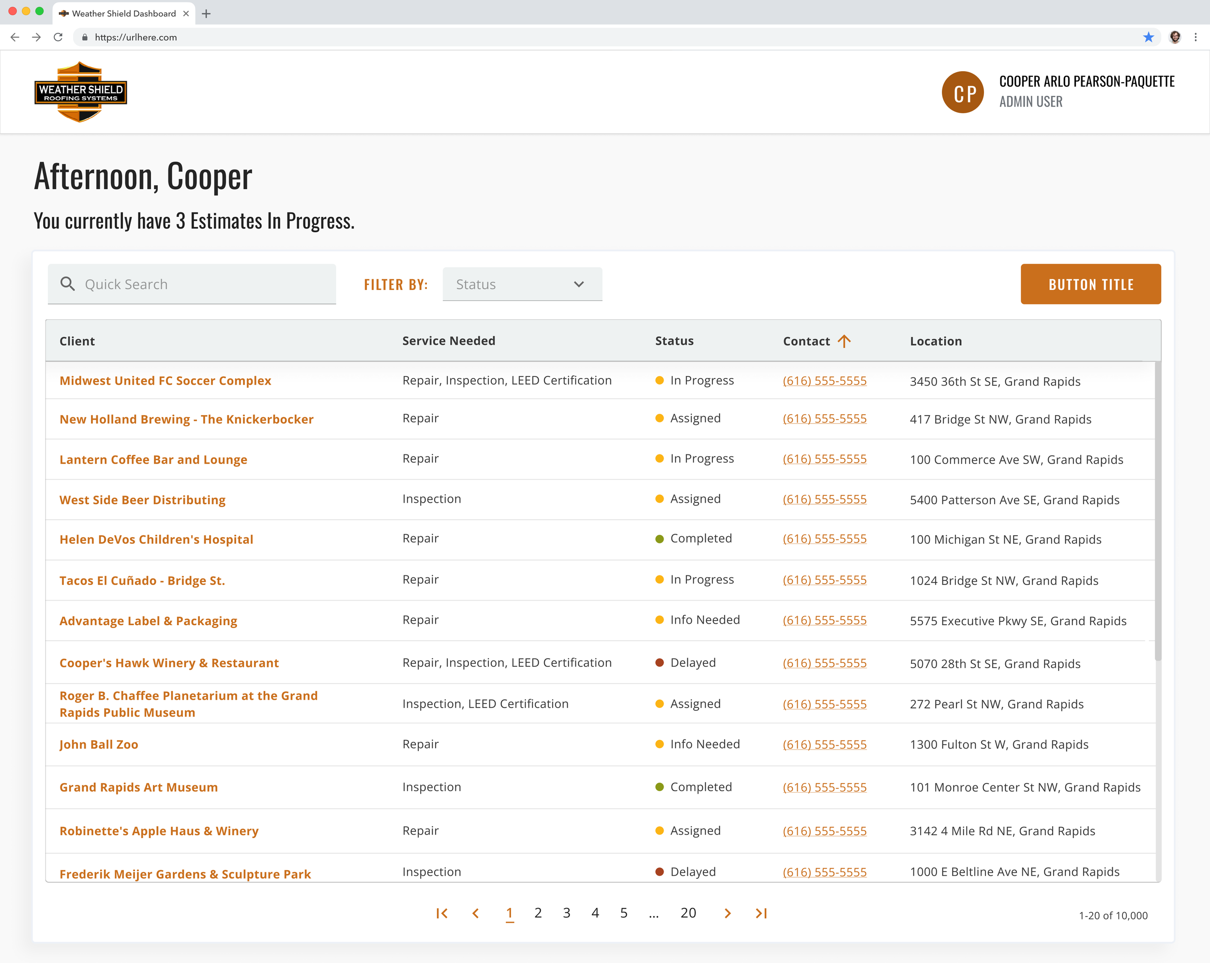
Task: Open Lantern Coffee Bar and Lounge client
Action: click(x=153, y=460)
